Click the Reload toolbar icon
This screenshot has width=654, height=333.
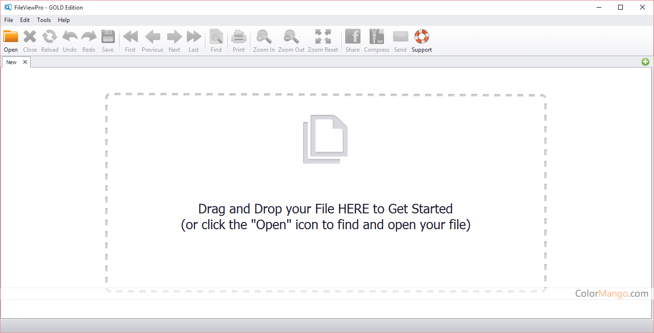(49, 36)
